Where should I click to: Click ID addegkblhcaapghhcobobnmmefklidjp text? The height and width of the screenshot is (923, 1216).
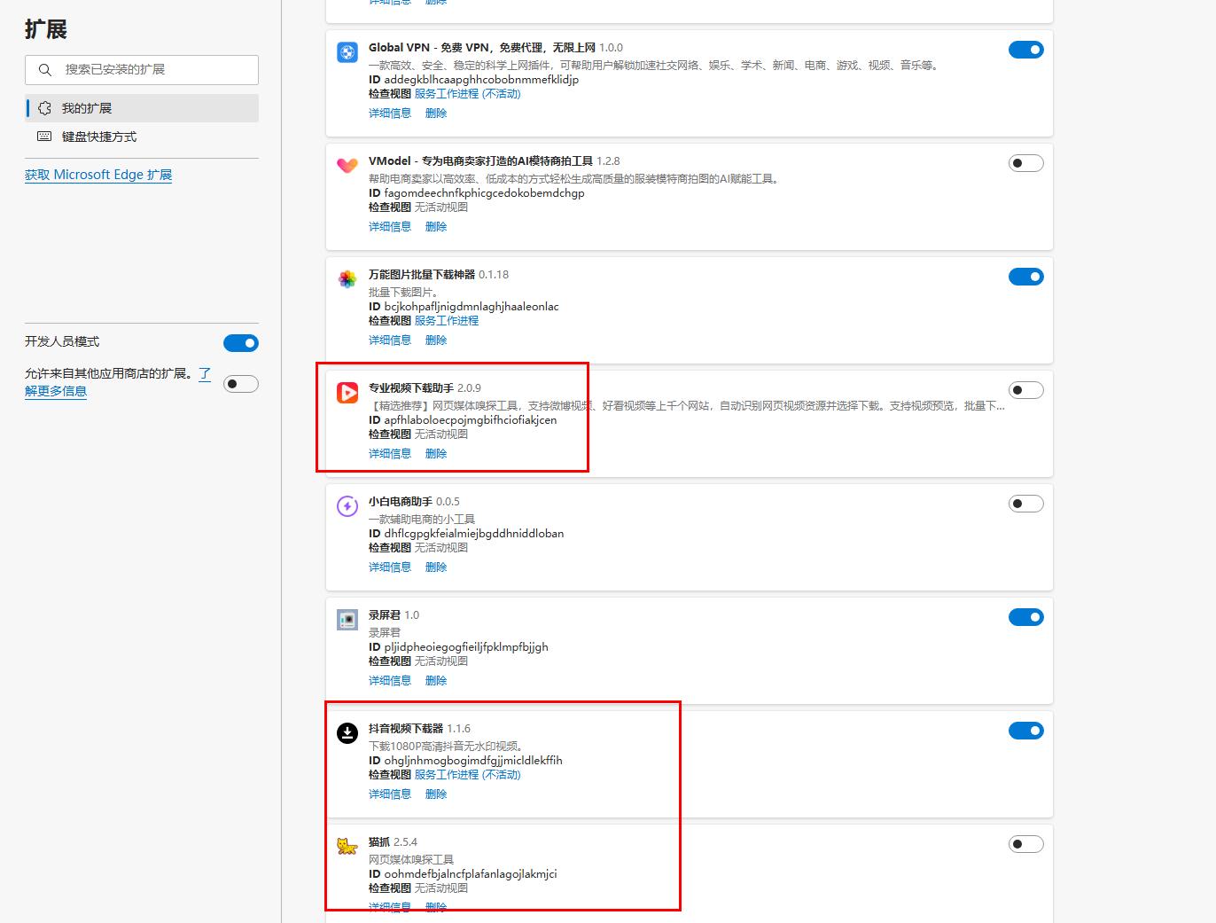473,80
